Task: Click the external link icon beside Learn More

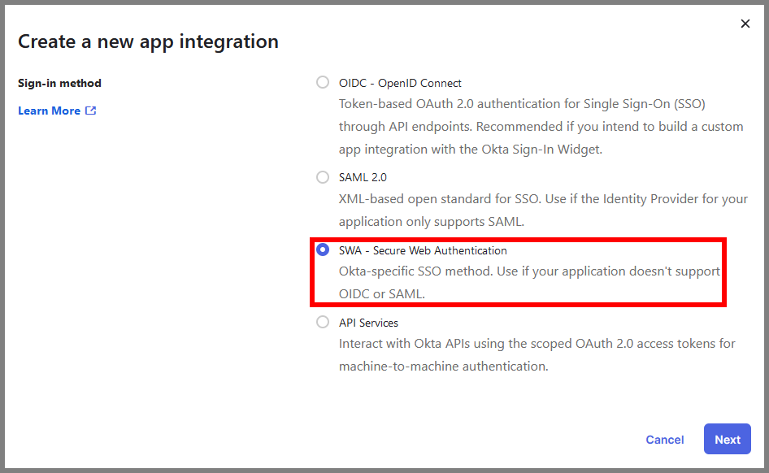Action: pos(90,111)
